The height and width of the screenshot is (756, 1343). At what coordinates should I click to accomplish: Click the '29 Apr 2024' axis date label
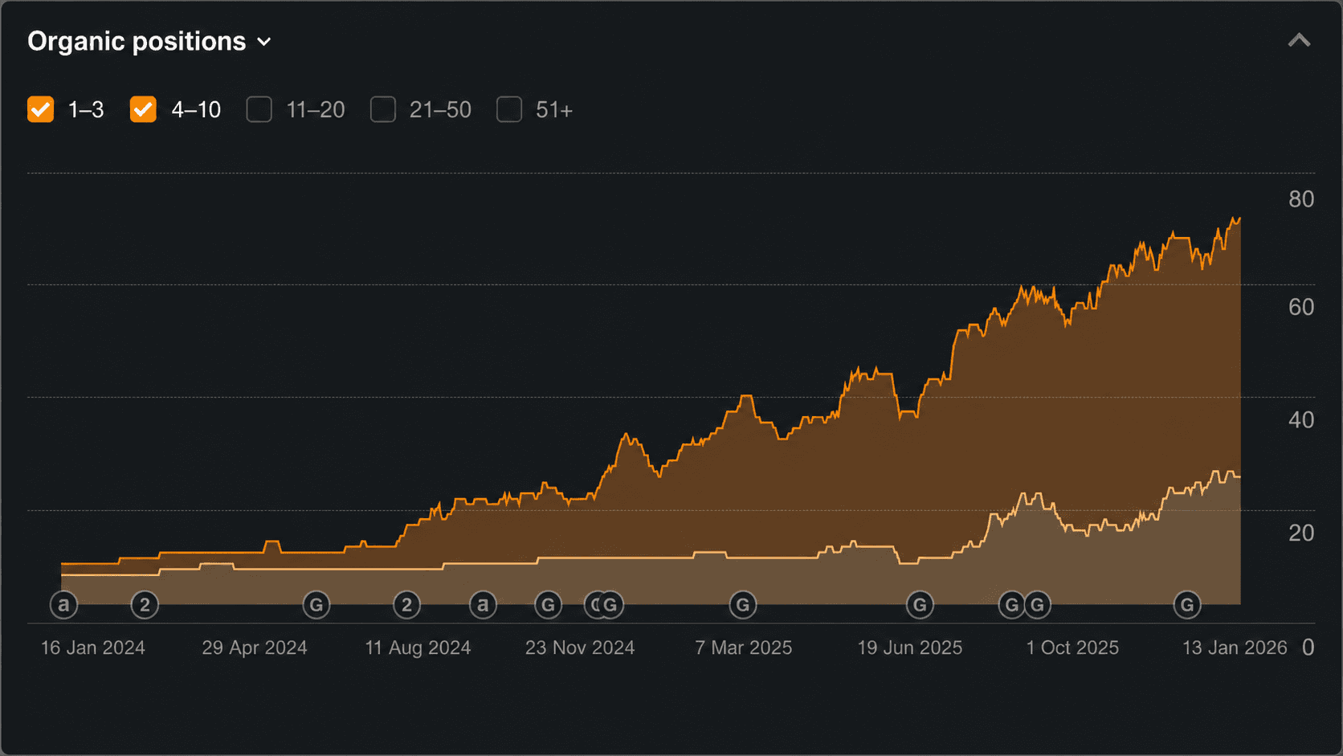(x=255, y=648)
